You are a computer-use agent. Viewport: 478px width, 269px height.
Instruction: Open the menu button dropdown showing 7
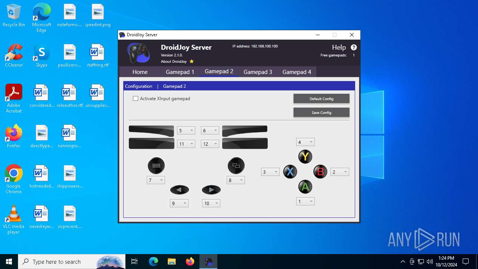156,180
